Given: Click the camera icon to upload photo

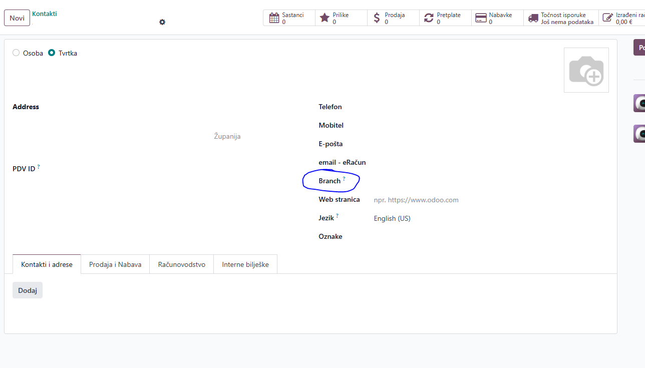Looking at the screenshot, I should pyautogui.click(x=586, y=71).
